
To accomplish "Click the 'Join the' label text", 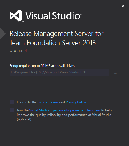I will pos(23,110).
